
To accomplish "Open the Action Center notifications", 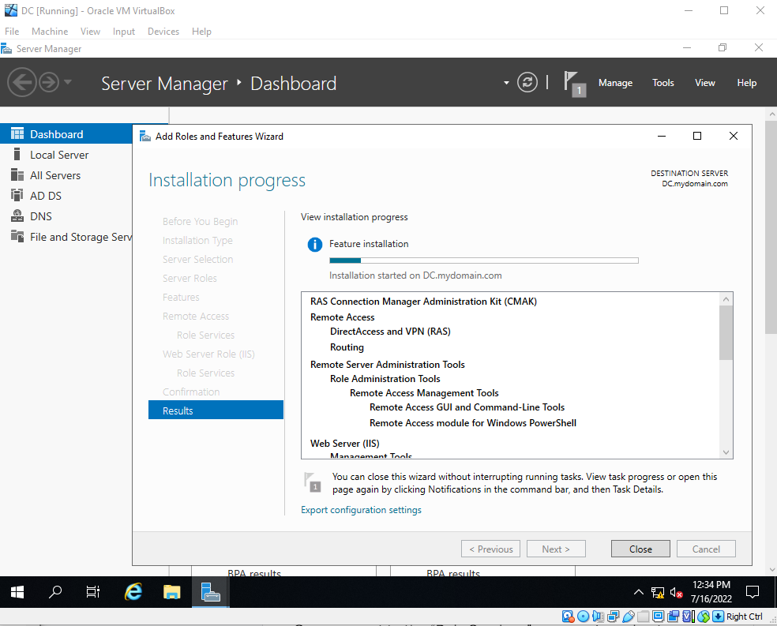I will [x=753, y=592].
